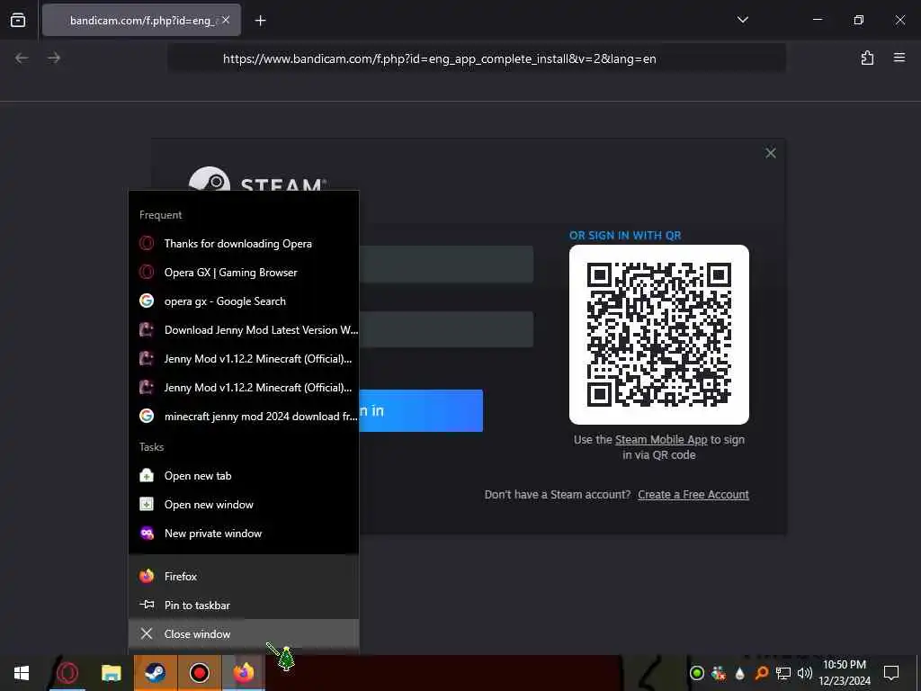Open 'opera gx - Google Search' entry
This screenshot has width=921, height=691.
[244, 301]
